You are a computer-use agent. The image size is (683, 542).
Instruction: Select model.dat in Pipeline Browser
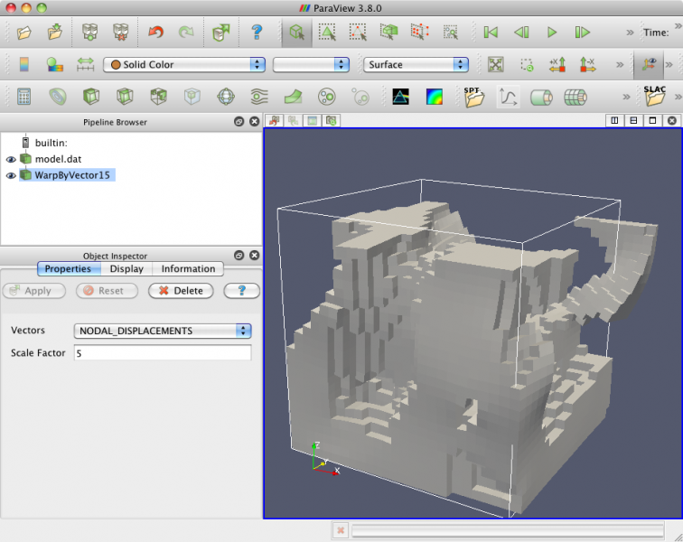[58, 159]
